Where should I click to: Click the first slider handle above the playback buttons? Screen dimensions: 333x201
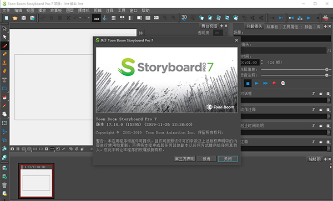click(x=327, y=69)
